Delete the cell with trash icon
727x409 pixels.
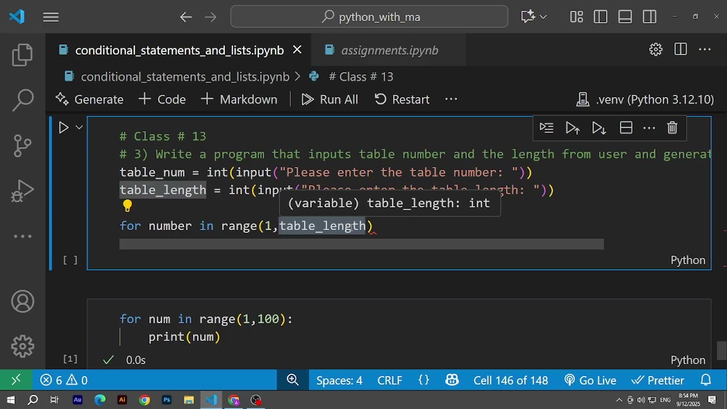(672, 128)
